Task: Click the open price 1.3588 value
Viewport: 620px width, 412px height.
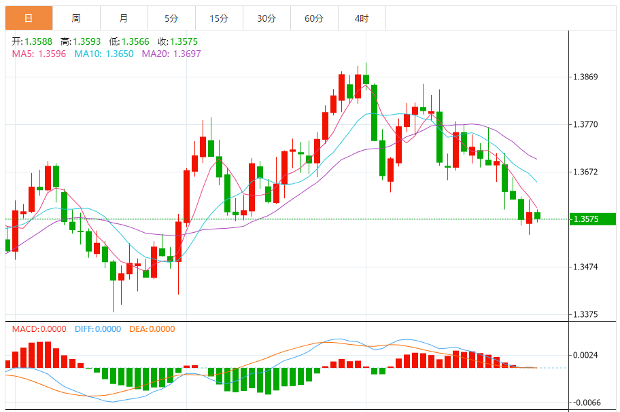Action: point(38,41)
